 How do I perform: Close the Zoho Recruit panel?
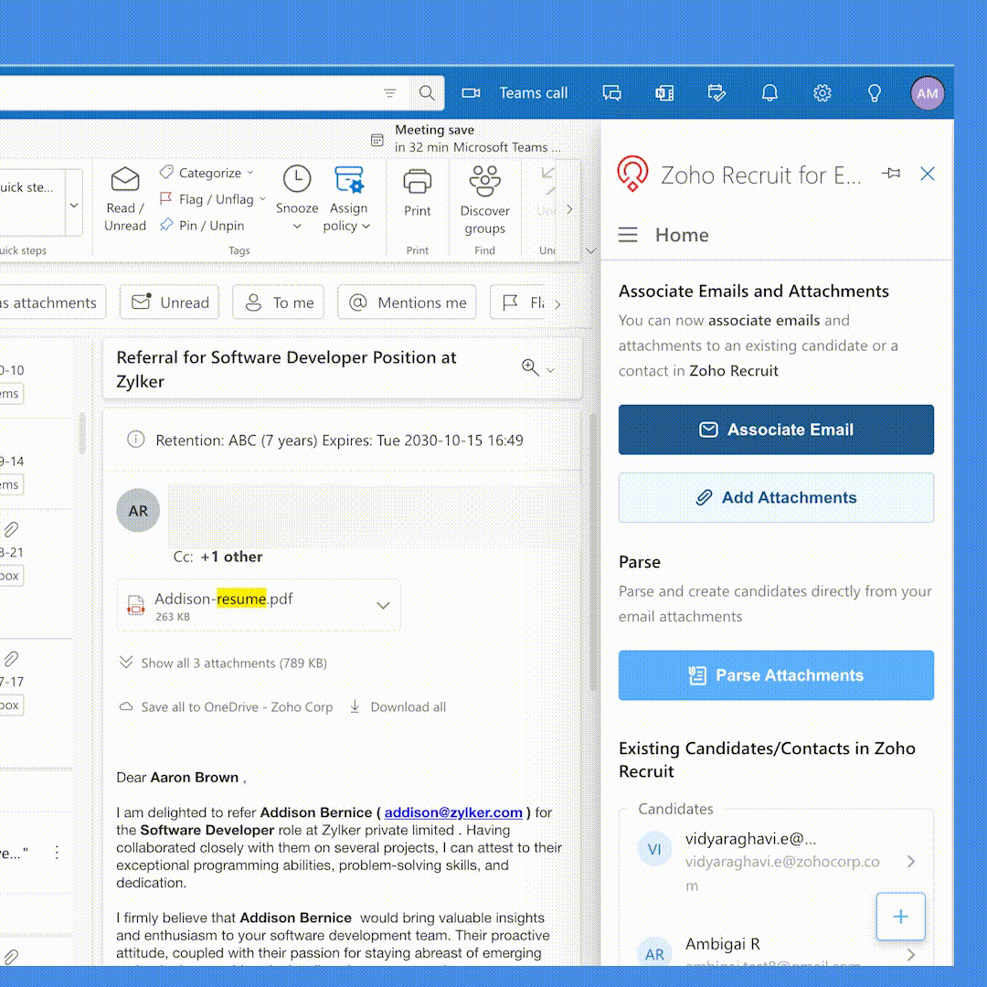click(928, 174)
